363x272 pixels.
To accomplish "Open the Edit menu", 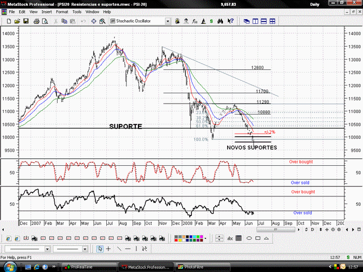I will point(22,12).
